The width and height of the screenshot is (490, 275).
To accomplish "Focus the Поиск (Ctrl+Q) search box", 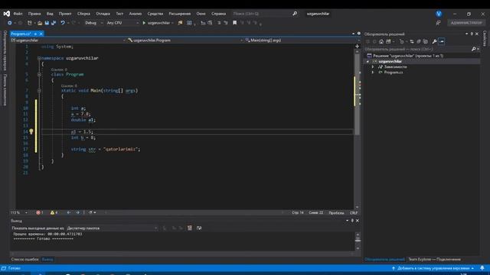I will pos(264,14).
